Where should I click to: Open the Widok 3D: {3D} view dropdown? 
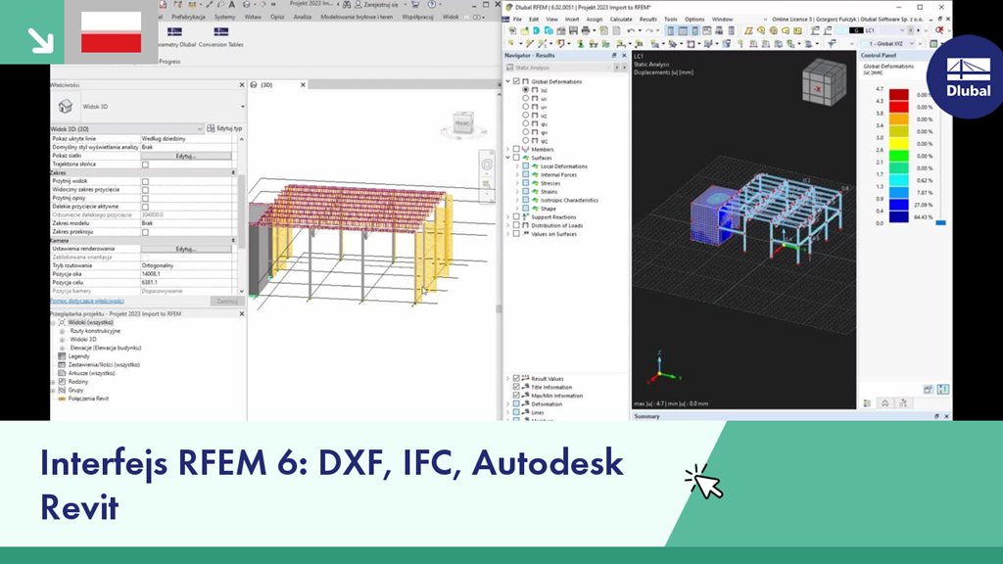[126, 128]
